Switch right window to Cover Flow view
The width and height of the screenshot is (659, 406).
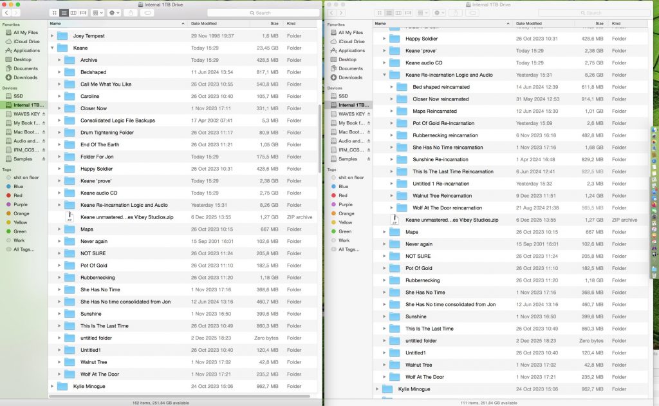pos(408,12)
